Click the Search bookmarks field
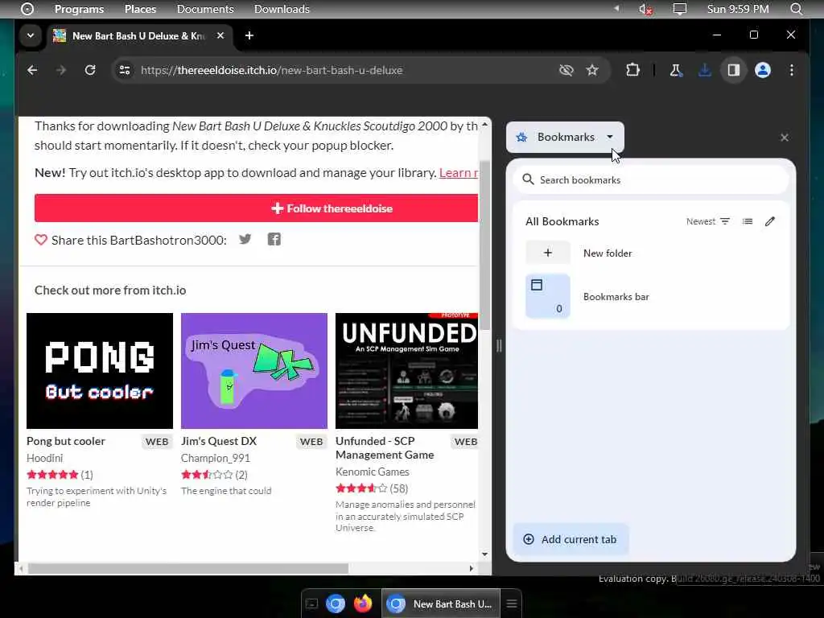The width and height of the screenshot is (824, 618). pyautogui.click(x=650, y=179)
